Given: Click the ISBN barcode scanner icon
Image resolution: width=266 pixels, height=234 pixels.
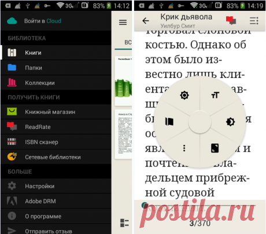Looking at the screenshot, I should tap(12, 142).
